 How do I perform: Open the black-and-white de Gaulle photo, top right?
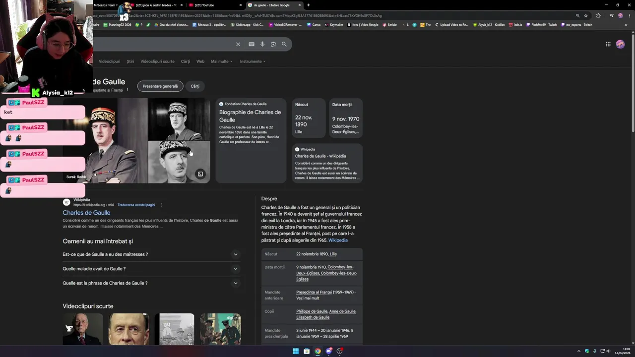pyautogui.click(x=179, y=119)
